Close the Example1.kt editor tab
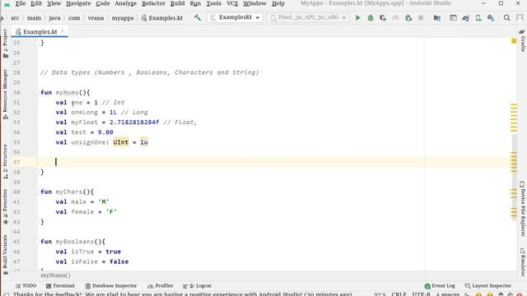527x296 pixels. point(63,31)
